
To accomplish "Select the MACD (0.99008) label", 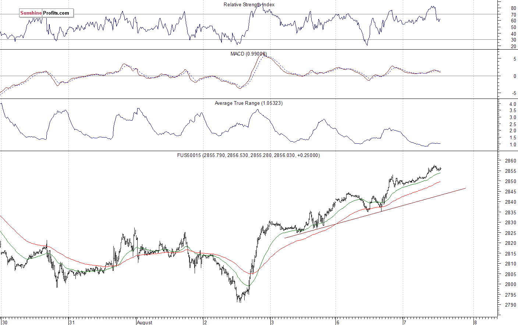I will [249, 54].
